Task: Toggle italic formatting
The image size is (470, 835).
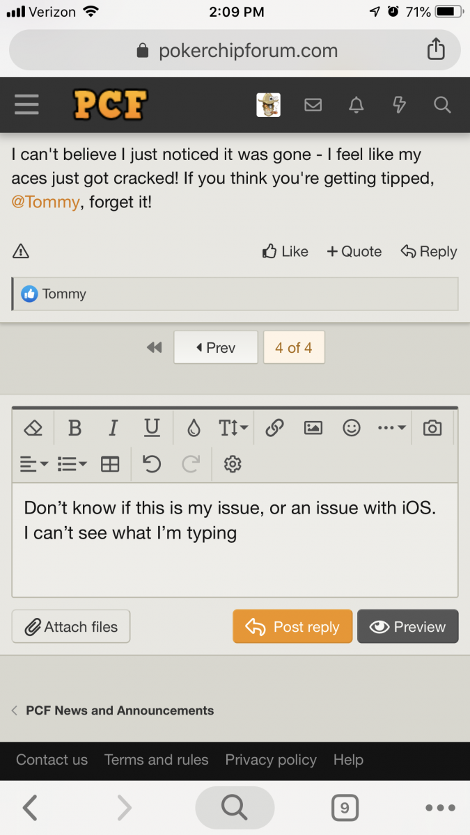Action: (113, 428)
